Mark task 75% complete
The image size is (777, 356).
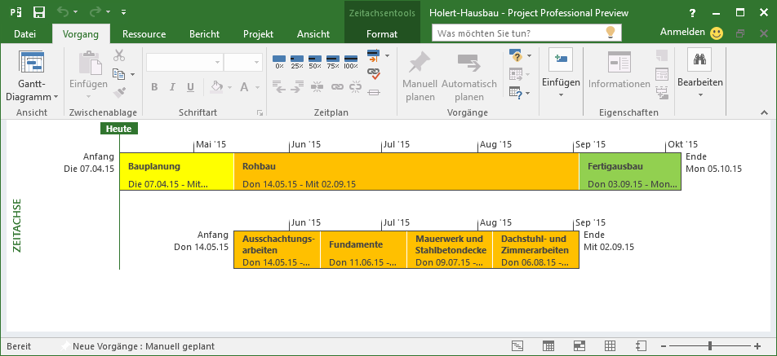[x=333, y=61]
